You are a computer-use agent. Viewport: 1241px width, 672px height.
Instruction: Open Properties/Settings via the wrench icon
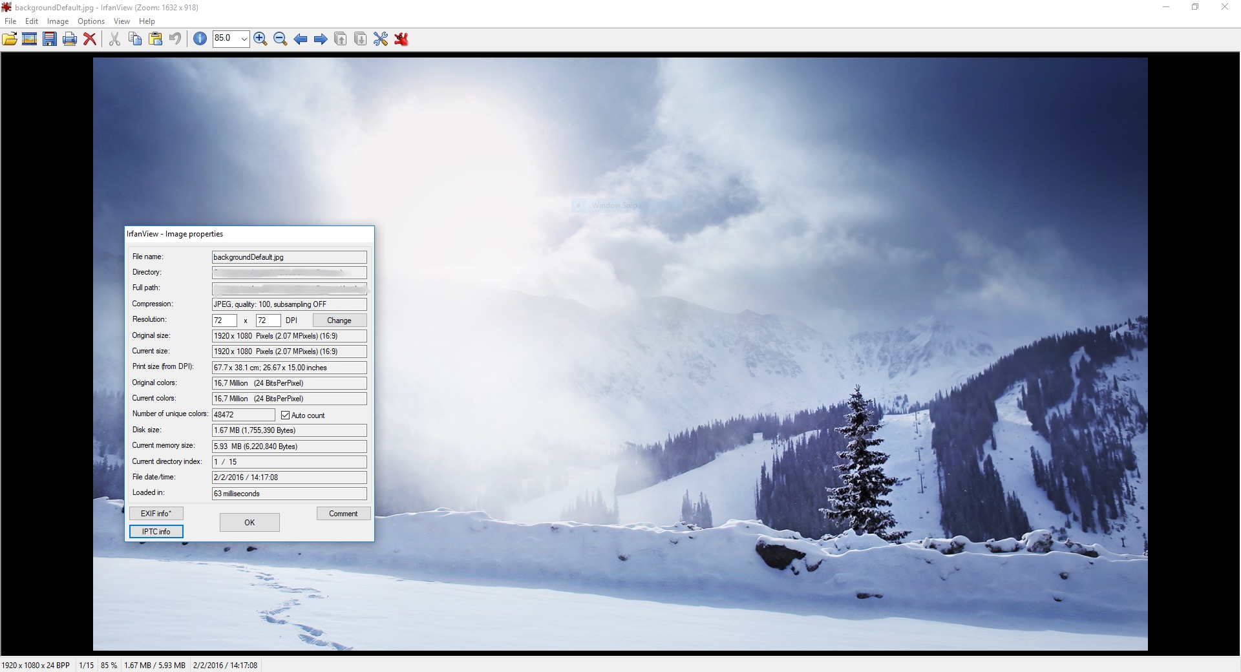click(379, 39)
